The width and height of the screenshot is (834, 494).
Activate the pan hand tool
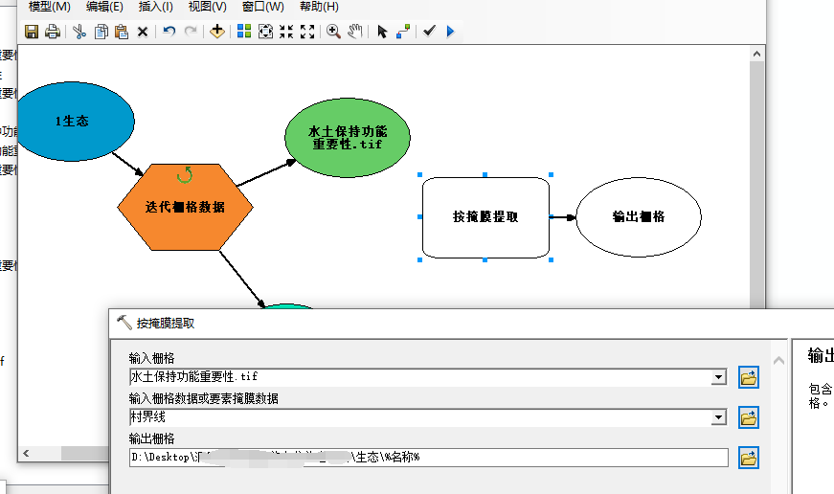click(x=355, y=32)
